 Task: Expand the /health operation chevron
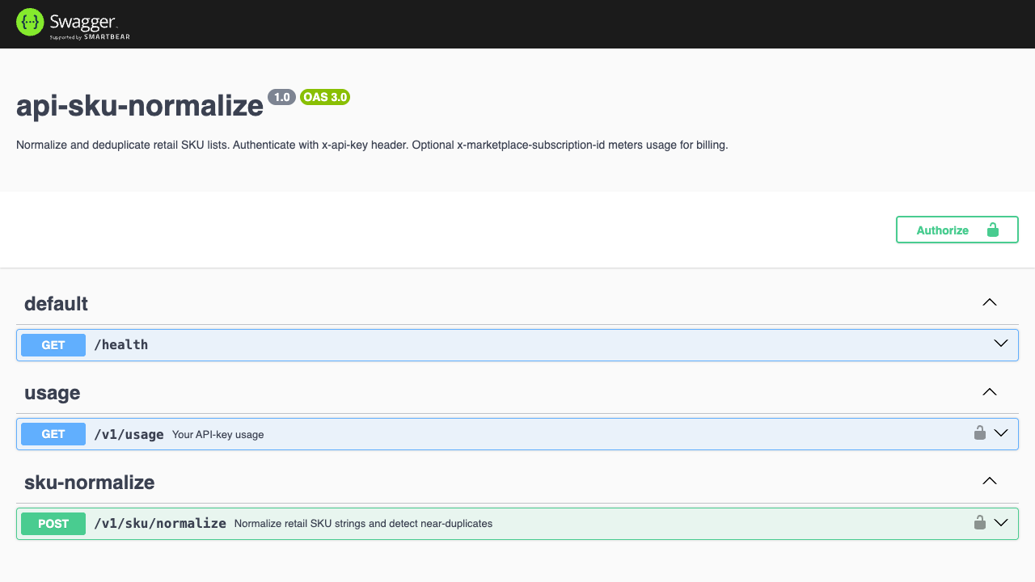pyautogui.click(x=1001, y=344)
